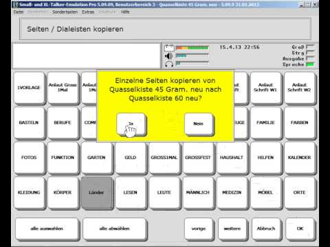Click the battery status icon
Viewport: 330px width, 247px height.
169,48
